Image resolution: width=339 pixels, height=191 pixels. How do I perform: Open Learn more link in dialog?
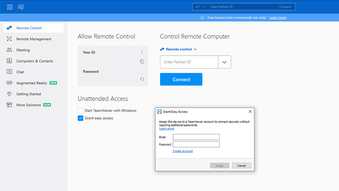(x=167, y=129)
